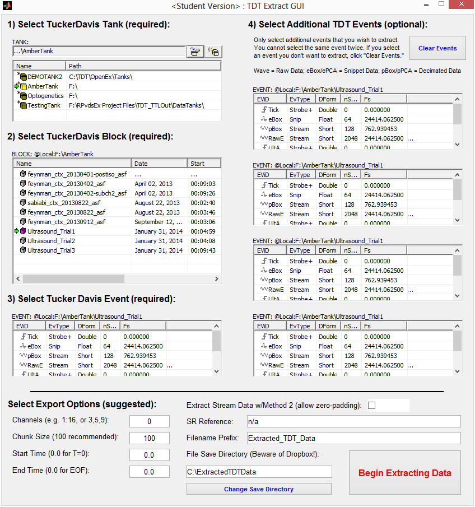Click the File Save Directory path field
The height and width of the screenshot is (507, 475).
[259, 472]
